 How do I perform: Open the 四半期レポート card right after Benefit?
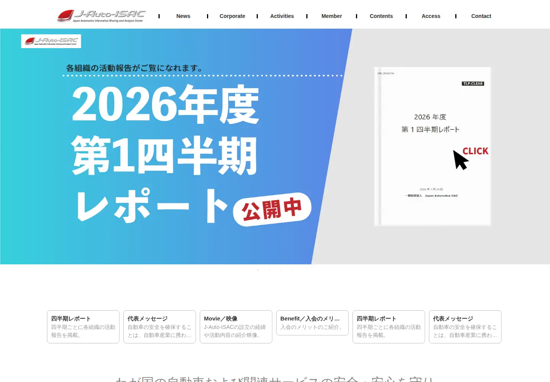coord(389,327)
